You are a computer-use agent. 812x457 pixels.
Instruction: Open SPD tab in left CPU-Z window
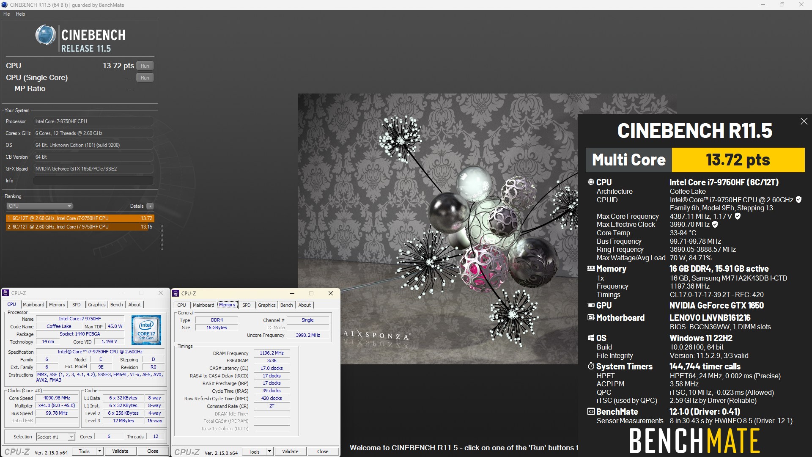click(76, 305)
